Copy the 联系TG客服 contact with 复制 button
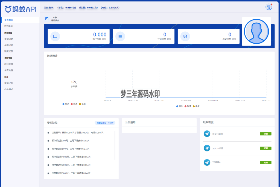 click(266, 134)
